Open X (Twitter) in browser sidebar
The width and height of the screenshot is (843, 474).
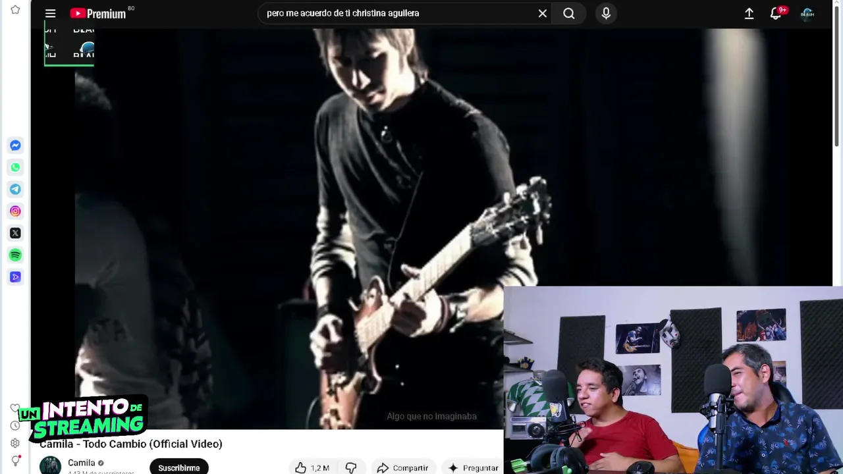15,233
